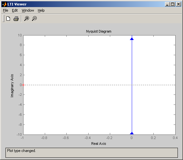This screenshot has width=183, height=160.
Task: Click the Print icon in toolbar
Action: (x=16, y=19)
